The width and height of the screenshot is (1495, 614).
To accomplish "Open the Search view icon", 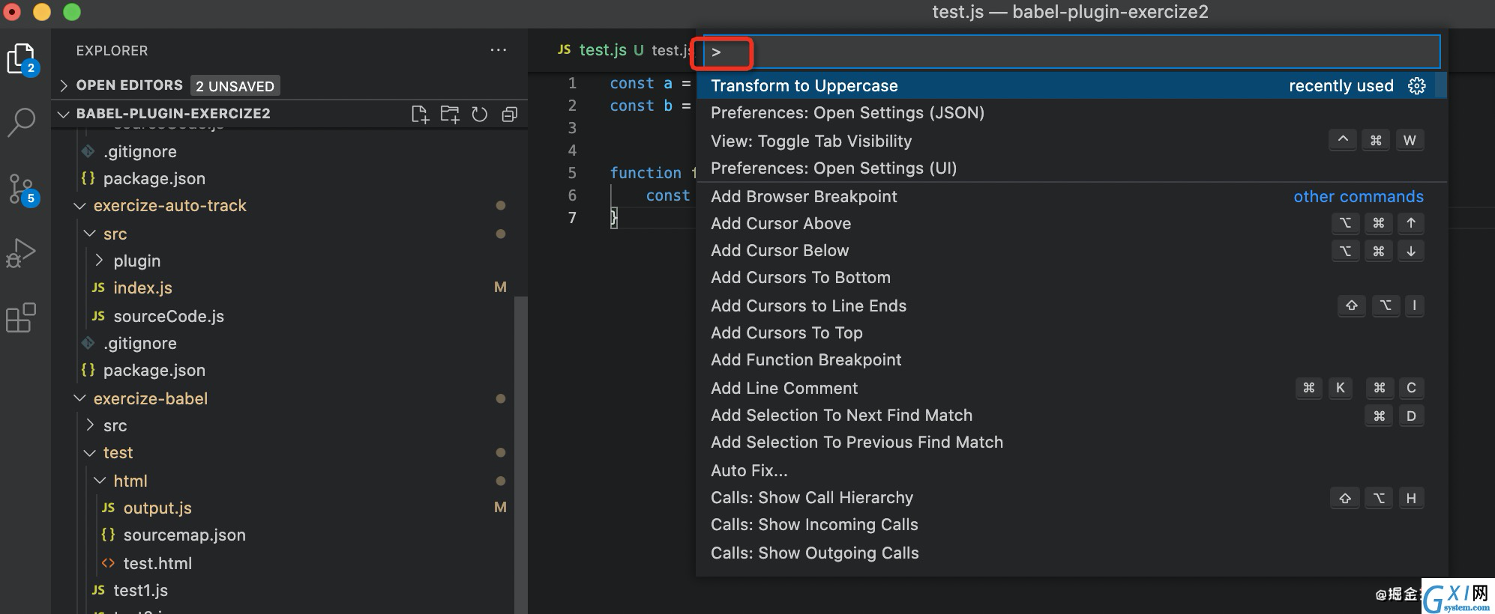I will coord(21,123).
